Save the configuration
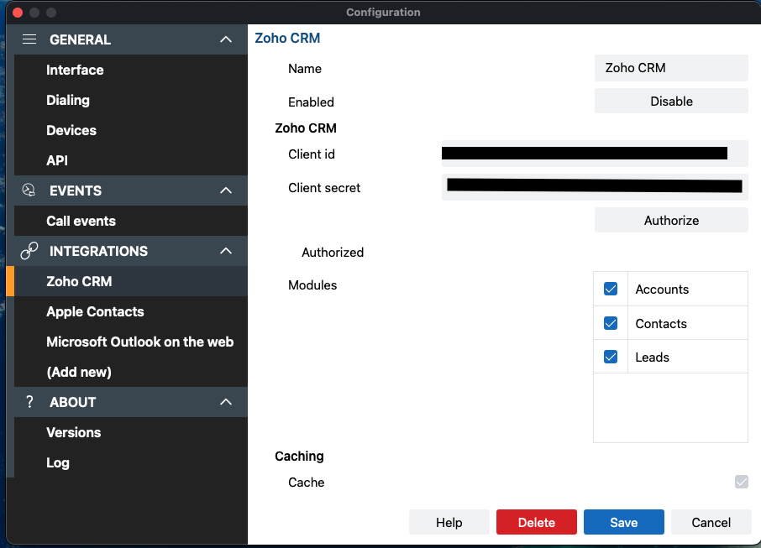The width and height of the screenshot is (761, 548). coord(623,522)
